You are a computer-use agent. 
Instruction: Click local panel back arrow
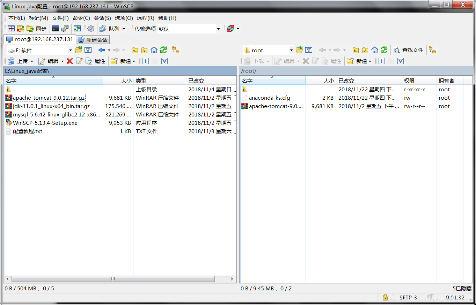(102, 50)
